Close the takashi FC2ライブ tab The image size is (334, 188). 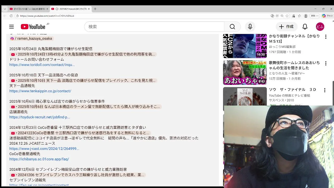tap(89, 9)
